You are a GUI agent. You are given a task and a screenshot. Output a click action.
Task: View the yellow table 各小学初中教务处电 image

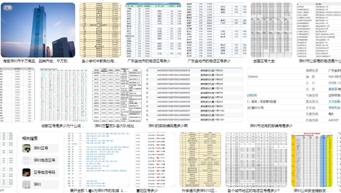coord(100,30)
